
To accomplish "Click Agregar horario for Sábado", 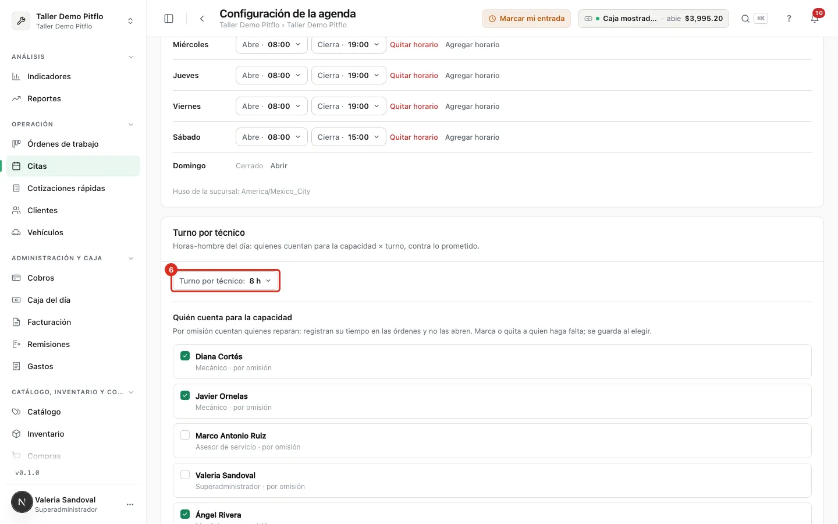I will coord(472,137).
